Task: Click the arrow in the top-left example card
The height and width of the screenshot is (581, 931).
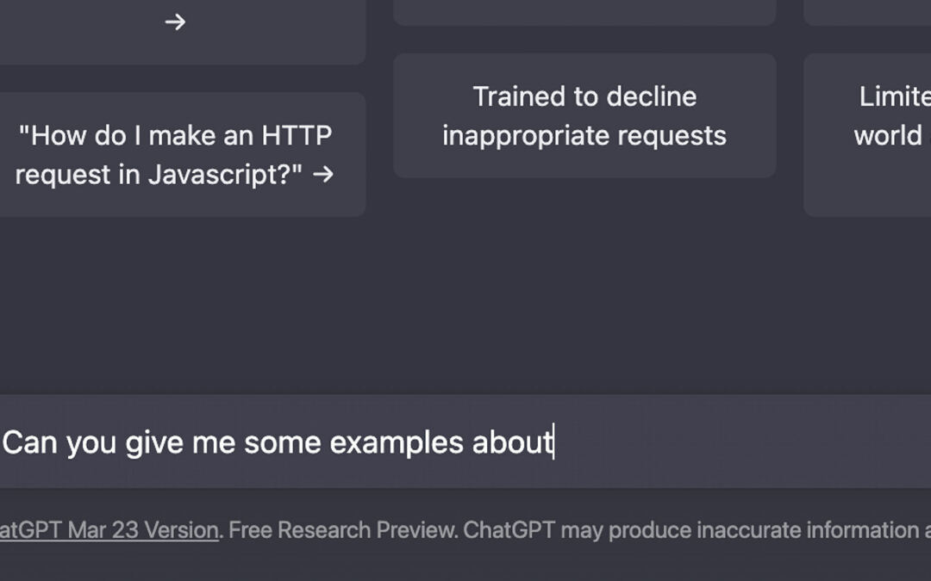Action: point(175,22)
